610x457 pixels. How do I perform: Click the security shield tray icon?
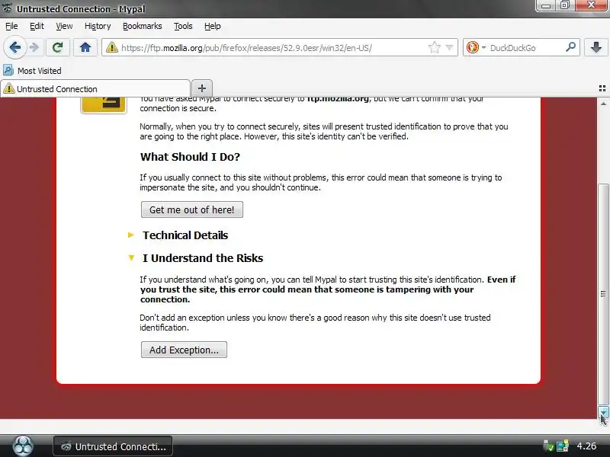(548, 446)
